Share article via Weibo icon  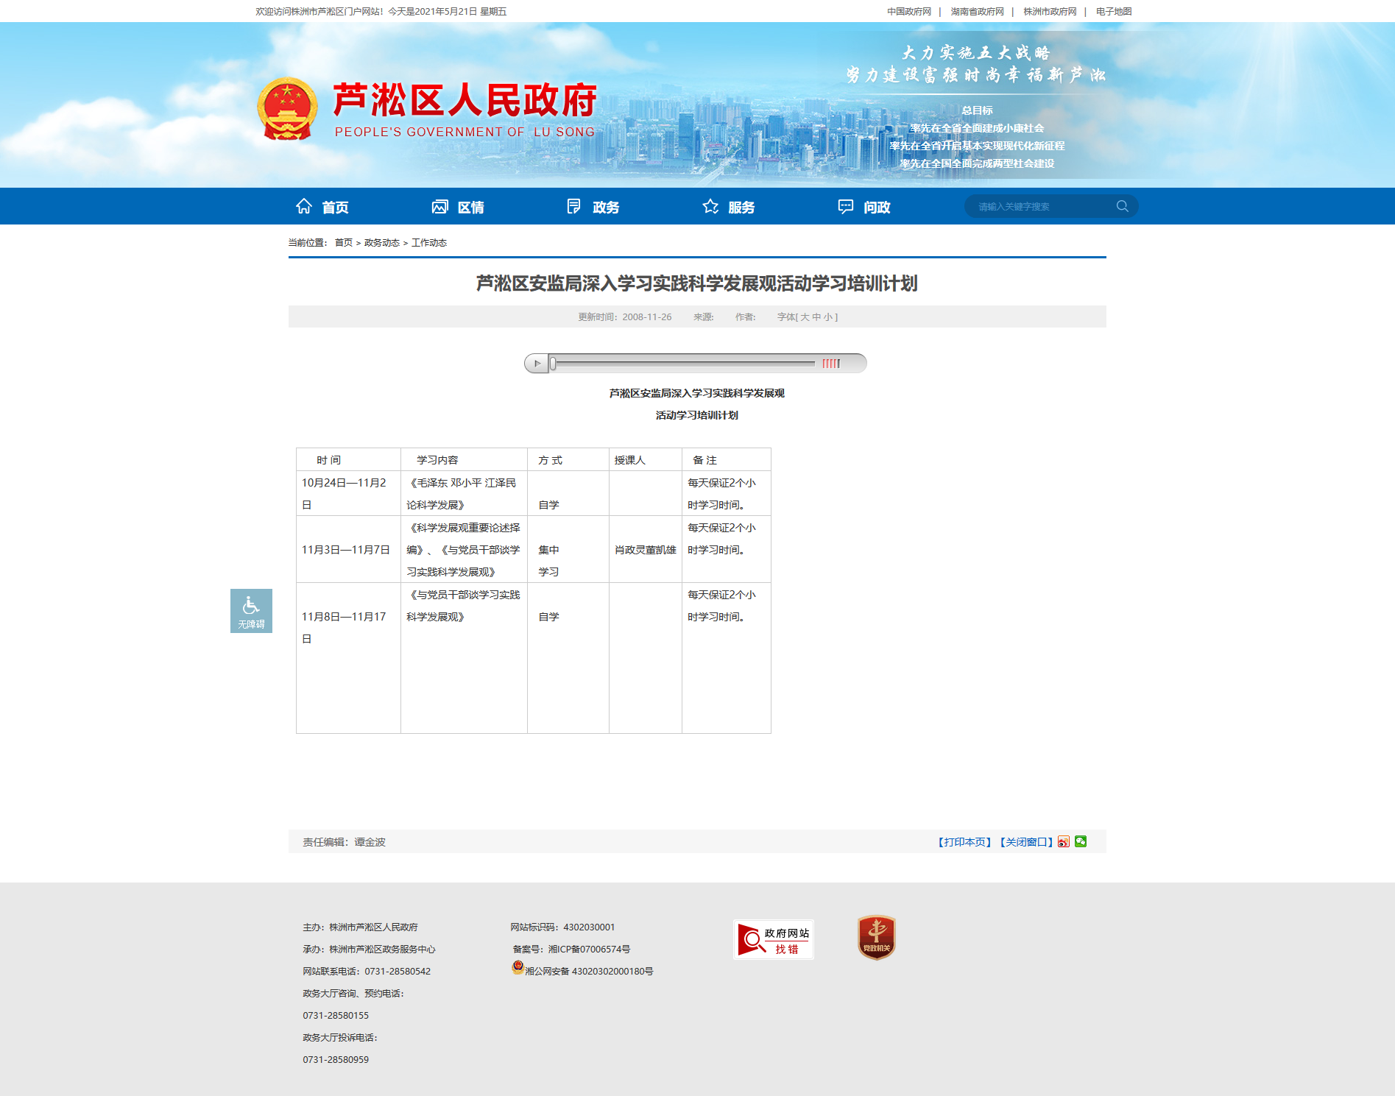[x=1064, y=842]
